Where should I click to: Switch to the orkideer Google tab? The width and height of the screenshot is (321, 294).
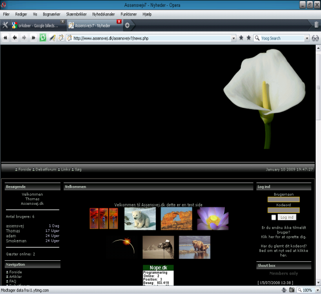[38, 26]
